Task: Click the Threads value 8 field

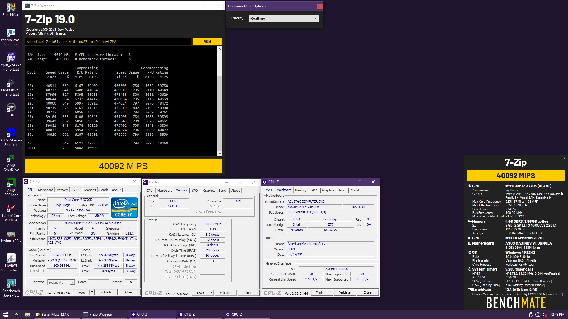Action: 131,282
